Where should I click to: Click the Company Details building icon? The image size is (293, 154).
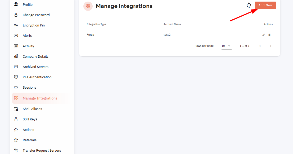(16, 56)
